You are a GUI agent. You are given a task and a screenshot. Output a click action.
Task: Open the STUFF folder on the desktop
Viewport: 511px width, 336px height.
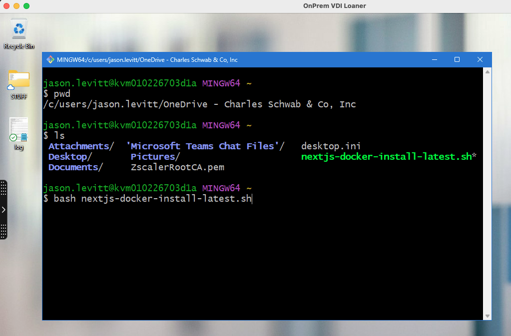point(18,82)
